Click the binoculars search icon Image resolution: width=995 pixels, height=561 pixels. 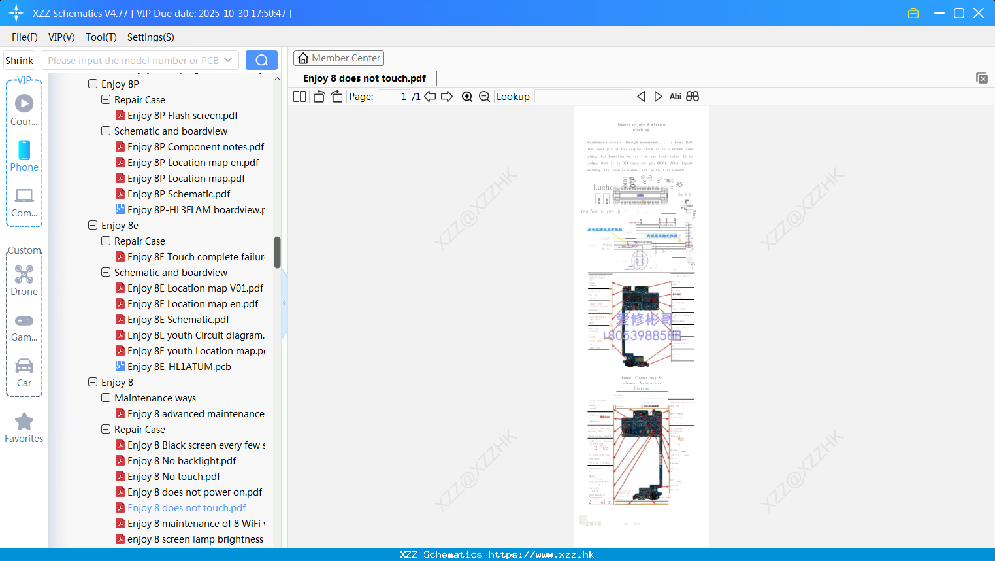(693, 96)
